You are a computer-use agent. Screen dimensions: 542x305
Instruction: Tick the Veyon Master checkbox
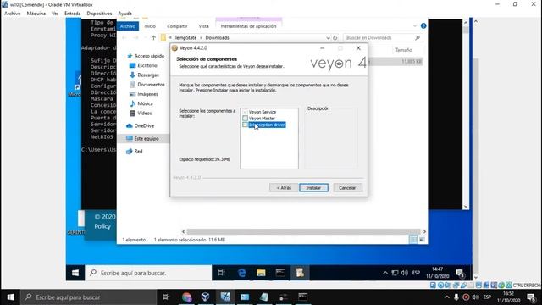[245, 119]
